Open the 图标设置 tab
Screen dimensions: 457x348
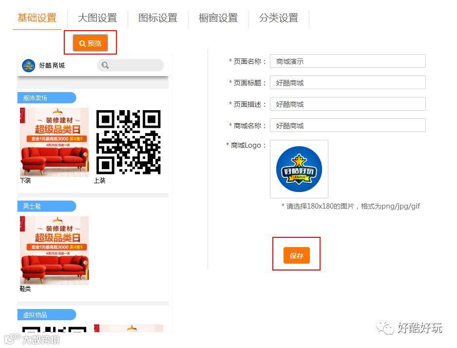[158, 18]
